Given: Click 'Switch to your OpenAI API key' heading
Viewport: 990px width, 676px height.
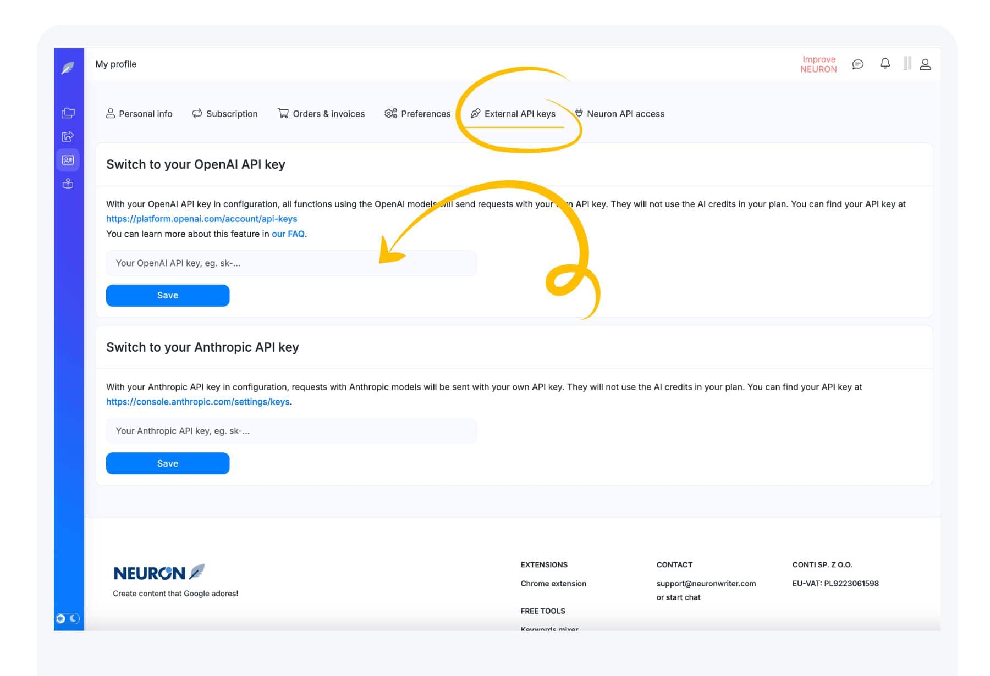Looking at the screenshot, I should (196, 164).
